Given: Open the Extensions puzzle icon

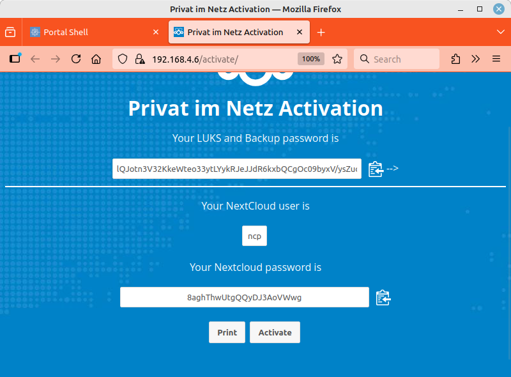Looking at the screenshot, I should coord(455,59).
